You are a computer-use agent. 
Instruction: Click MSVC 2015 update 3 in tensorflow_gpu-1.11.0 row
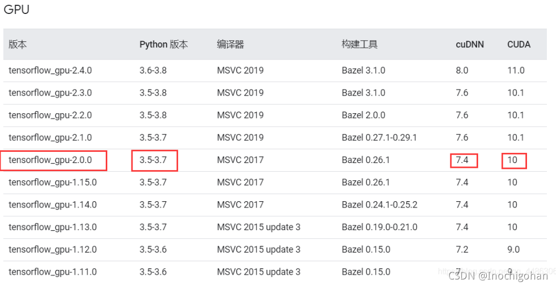coord(259,272)
